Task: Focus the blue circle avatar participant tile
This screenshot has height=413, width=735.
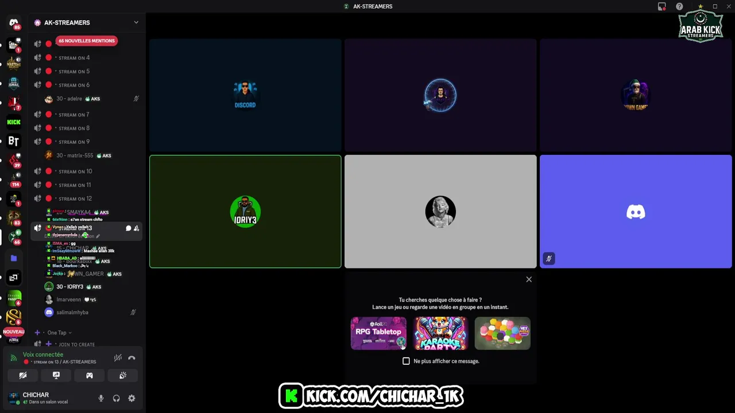Action: tap(440, 95)
